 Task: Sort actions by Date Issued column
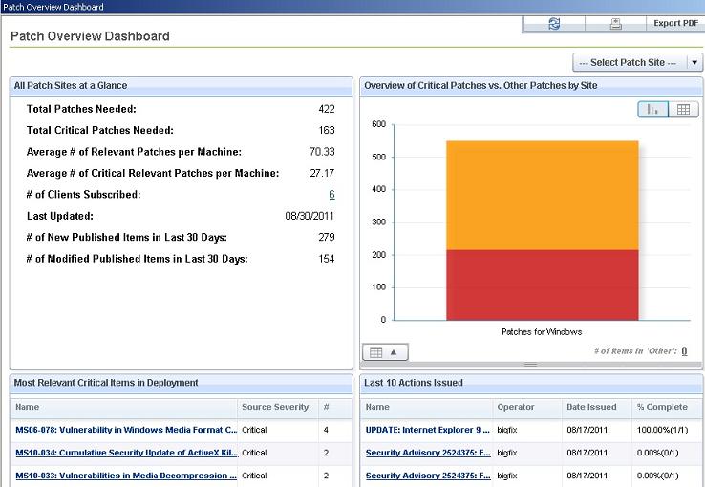click(x=597, y=407)
